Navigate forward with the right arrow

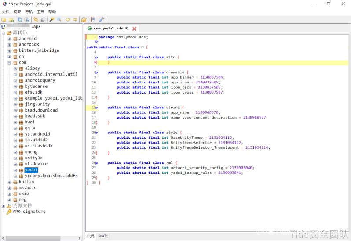tap(75, 19)
